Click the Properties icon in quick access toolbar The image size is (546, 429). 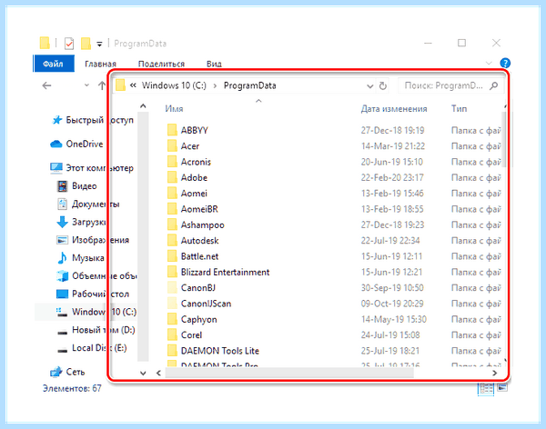pos(69,44)
